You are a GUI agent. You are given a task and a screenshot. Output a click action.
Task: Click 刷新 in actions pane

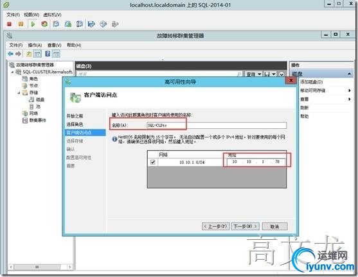click(305, 108)
